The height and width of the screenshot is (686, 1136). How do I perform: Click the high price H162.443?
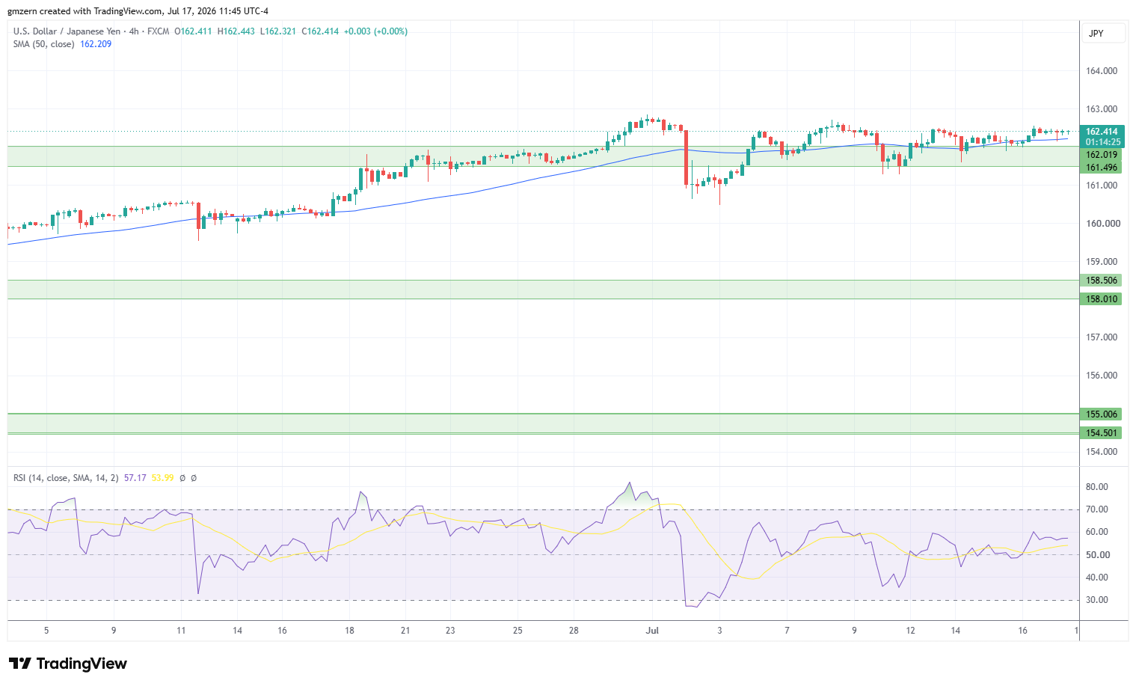click(236, 31)
